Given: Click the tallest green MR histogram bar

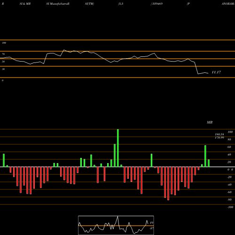Looking at the screenshot, I should pos(118,148).
